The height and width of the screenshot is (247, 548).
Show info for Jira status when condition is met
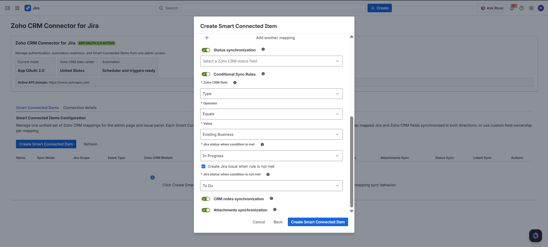pyautogui.click(x=262, y=144)
